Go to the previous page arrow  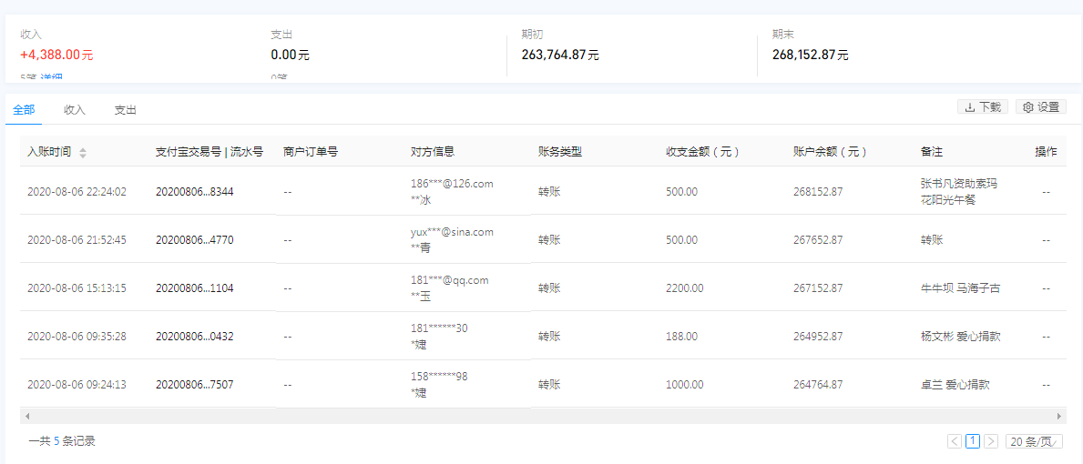click(954, 441)
